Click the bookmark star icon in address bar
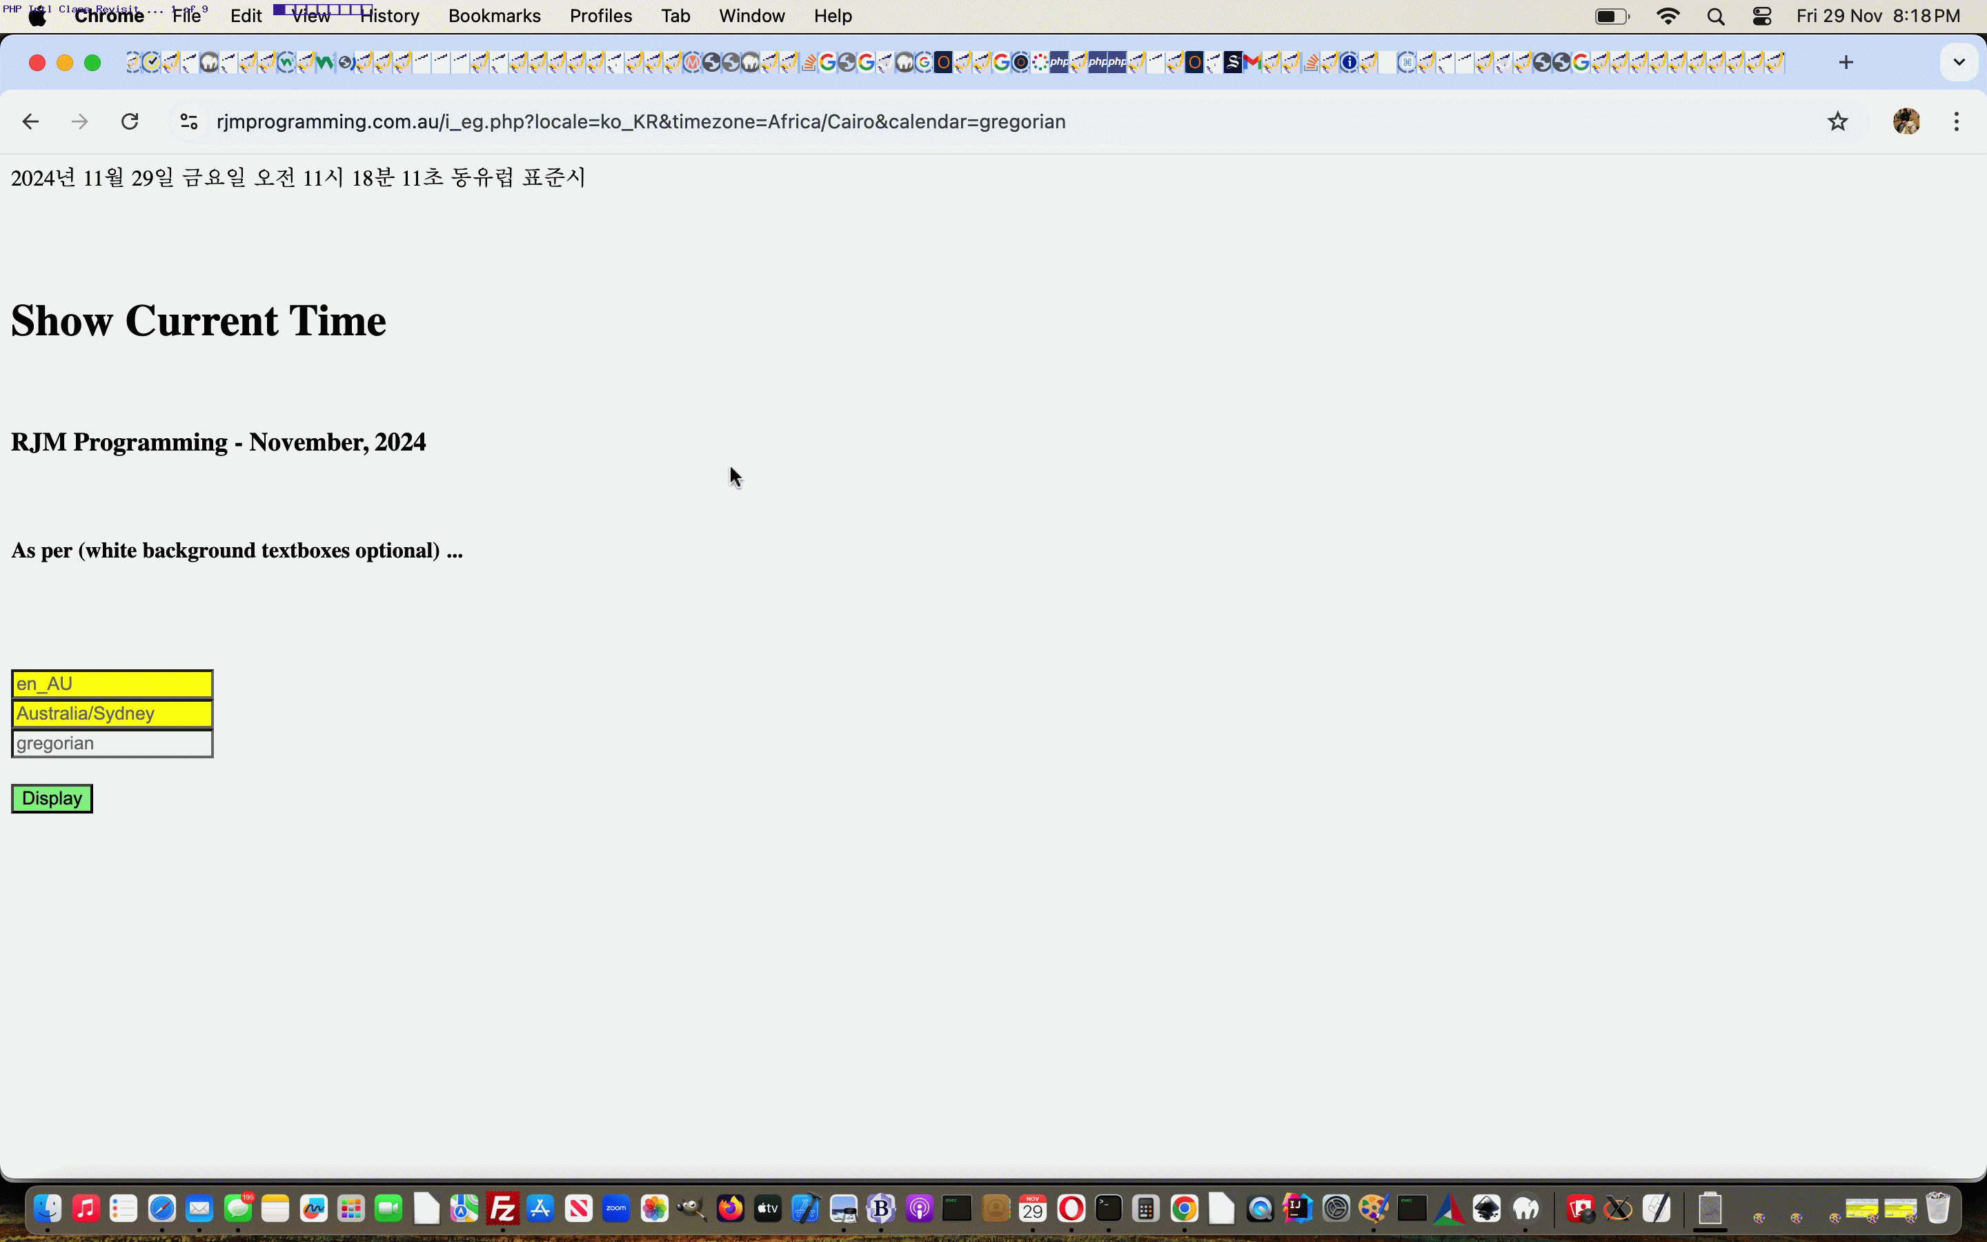The width and height of the screenshot is (1987, 1242). (x=1837, y=120)
